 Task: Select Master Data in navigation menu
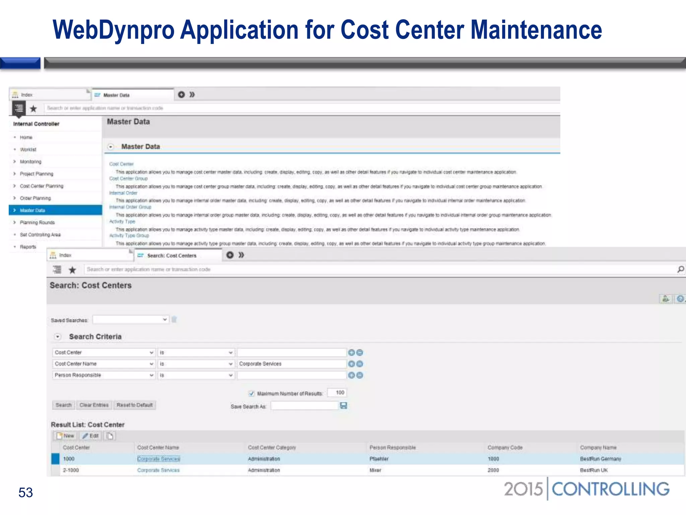[56, 210]
